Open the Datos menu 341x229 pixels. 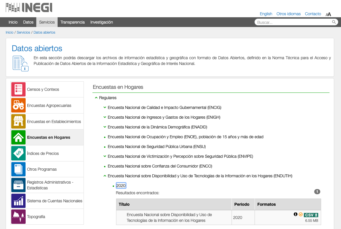point(28,22)
